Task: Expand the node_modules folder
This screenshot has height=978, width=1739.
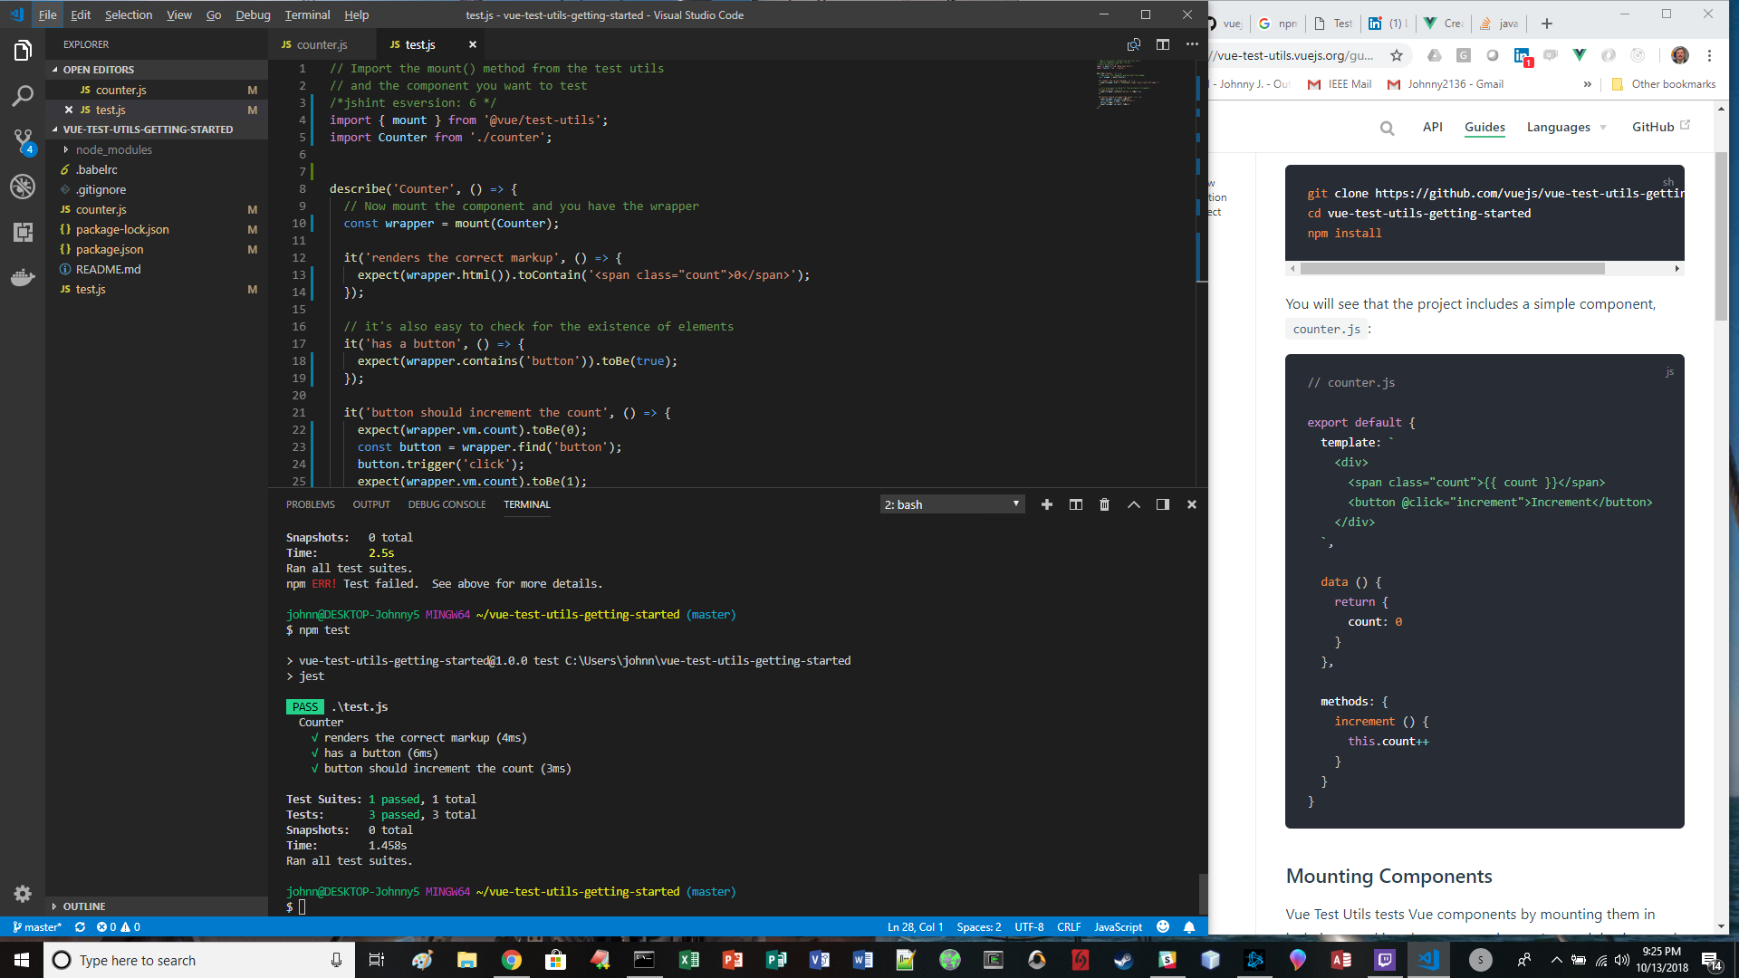Action: pos(113,149)
